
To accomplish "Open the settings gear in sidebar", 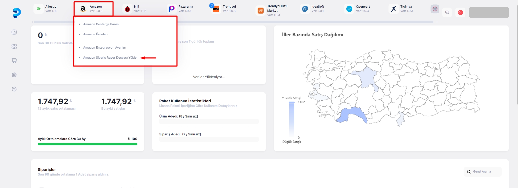I will pos(14,75).
